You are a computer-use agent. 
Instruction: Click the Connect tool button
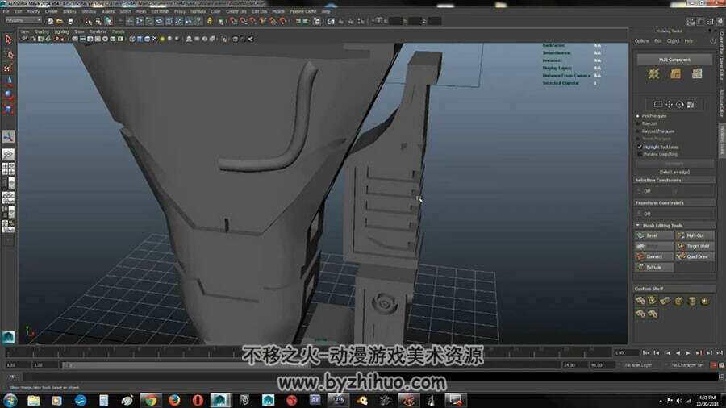(x=654, y=256)
